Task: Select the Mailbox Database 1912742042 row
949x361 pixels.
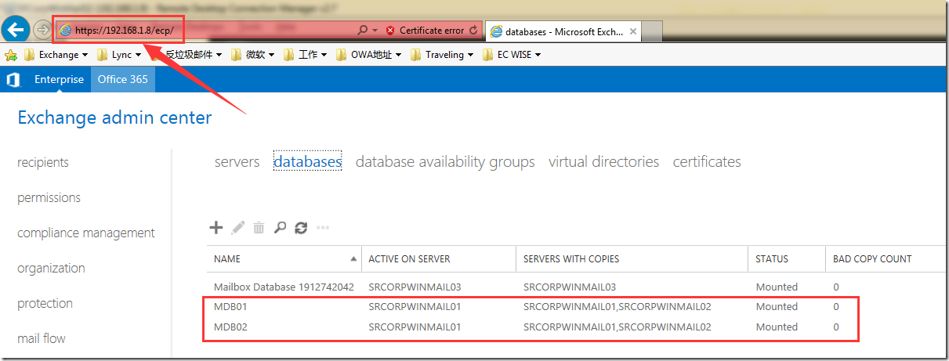Action: (576, 287)
